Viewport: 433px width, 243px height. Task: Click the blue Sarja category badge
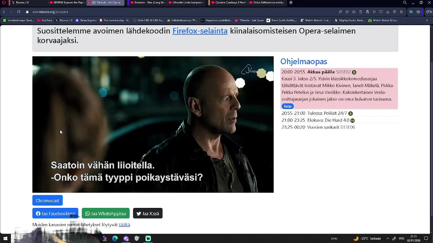tap(288, 106)
